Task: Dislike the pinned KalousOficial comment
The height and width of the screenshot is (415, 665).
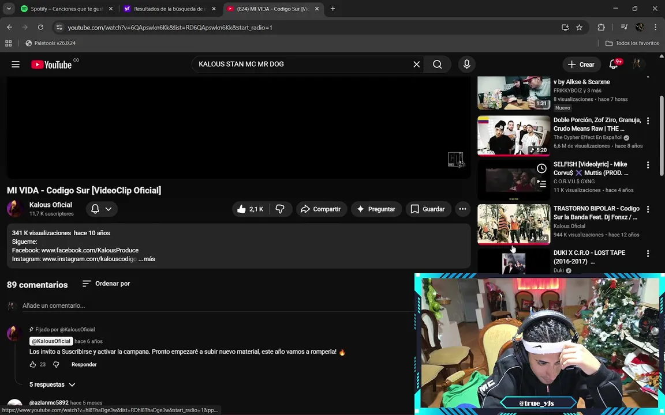Action: pos(56,365)
